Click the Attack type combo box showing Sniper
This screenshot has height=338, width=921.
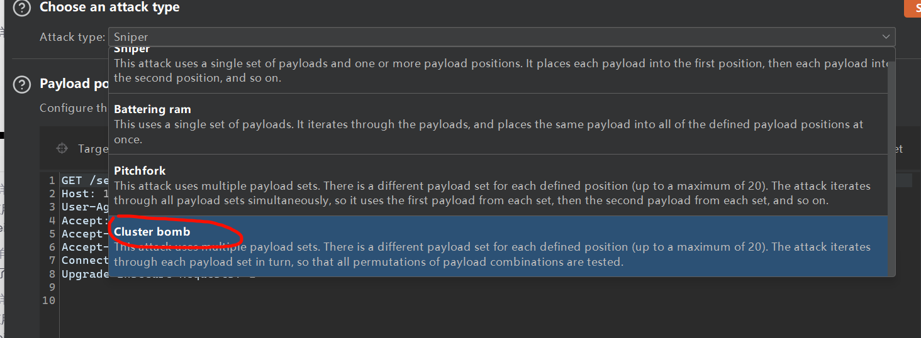[x=497, y=37]
